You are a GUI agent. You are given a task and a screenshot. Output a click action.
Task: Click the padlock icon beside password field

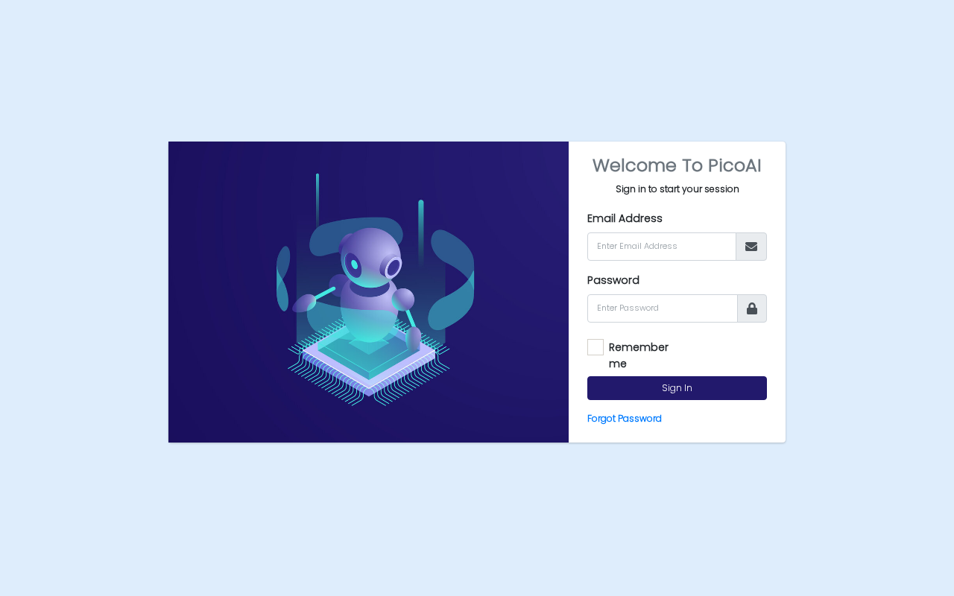(752, 308)
